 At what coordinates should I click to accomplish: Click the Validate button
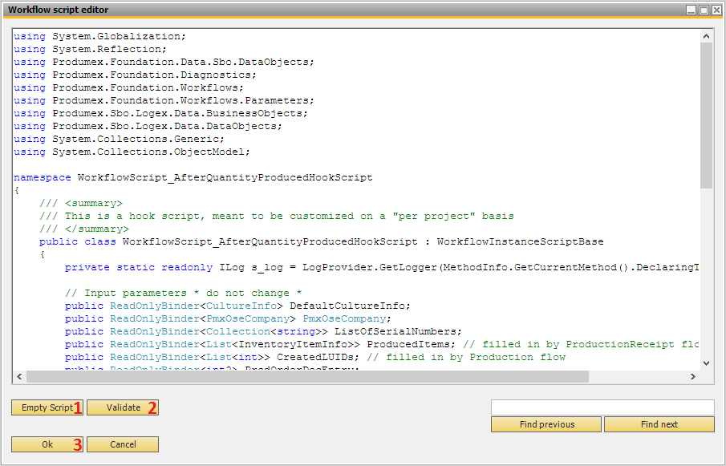[x=122, y=407]
